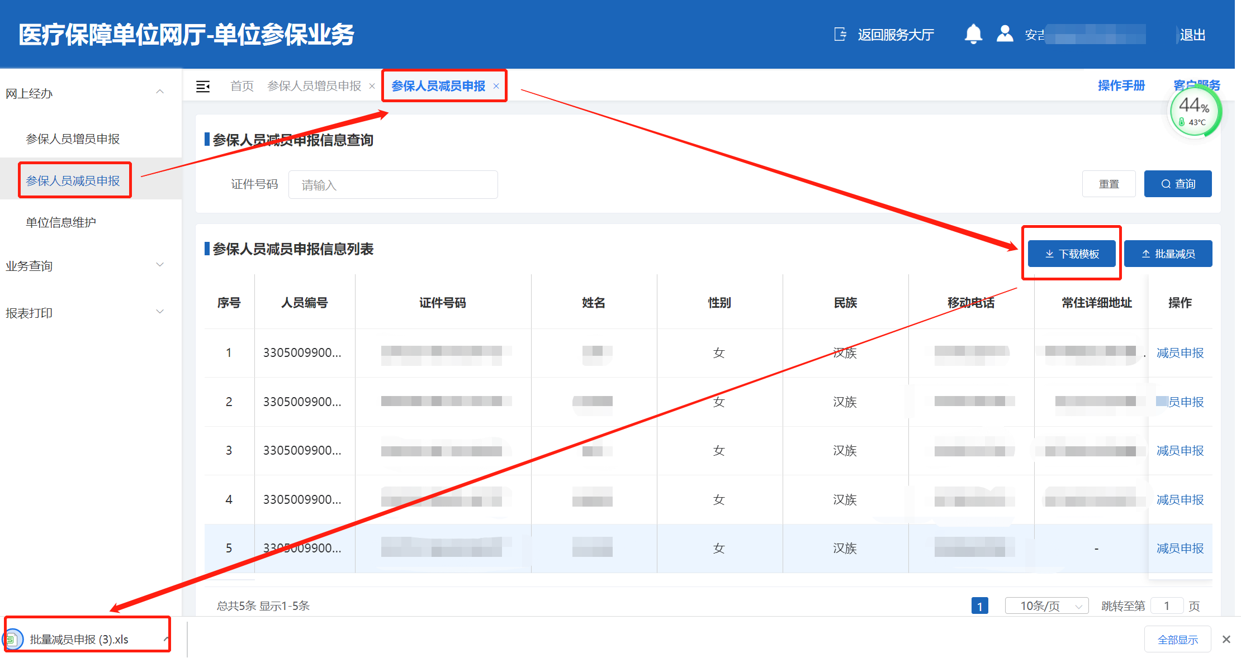
Task: Click 减员申报 link in row 1
Action: point(1180,353)
